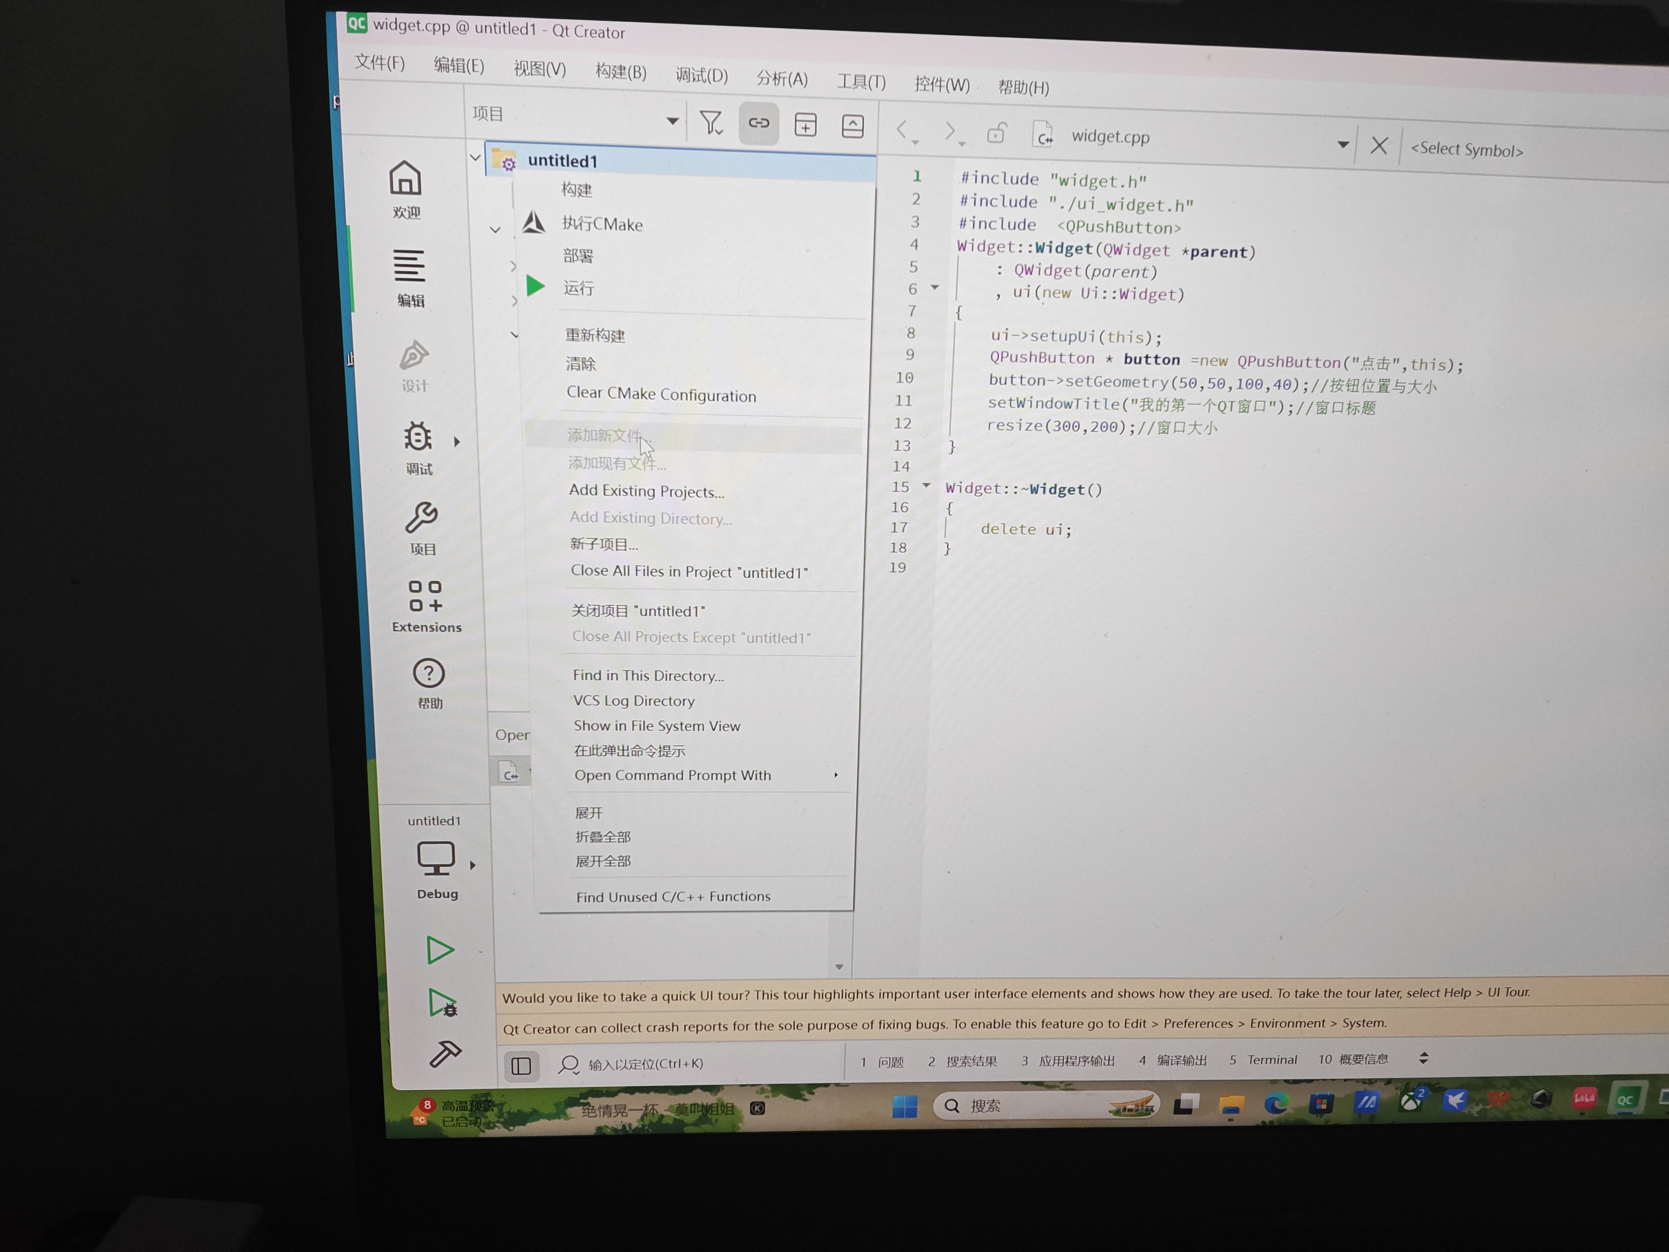The width and height of the screenshot is (1669, 1252).
Task: Open Microsoft Edge from taskbar
Action: point(1276,1104)
